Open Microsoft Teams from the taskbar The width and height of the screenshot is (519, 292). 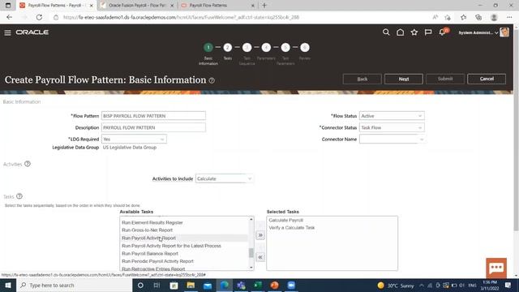(241, 285)
